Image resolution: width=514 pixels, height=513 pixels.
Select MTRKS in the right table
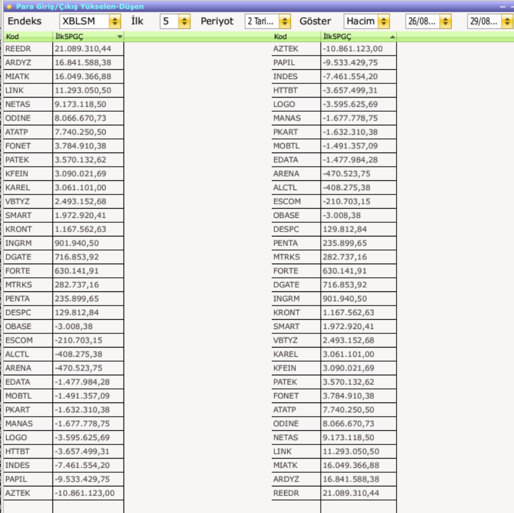(287, 257)
